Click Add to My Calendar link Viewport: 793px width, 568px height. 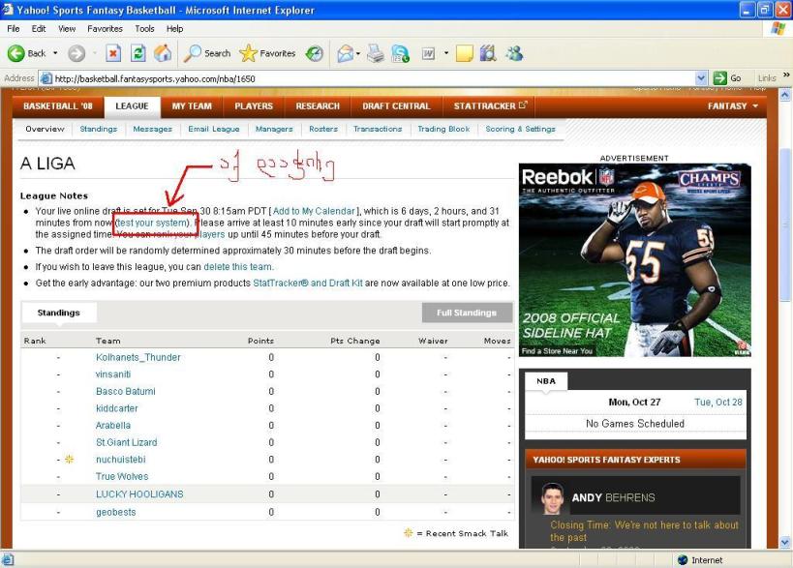(314, 211)
